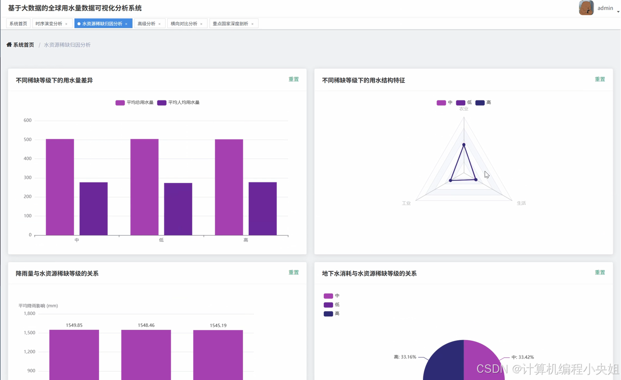
Task: Click the pie label 中: 33.42%
Action: pyautogui.click(x=523, y=357)
